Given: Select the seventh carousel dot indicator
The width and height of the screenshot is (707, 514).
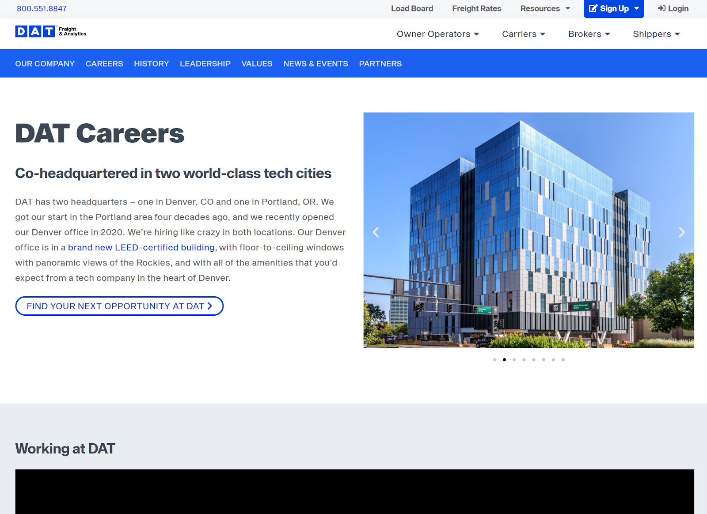Looking at the screenshot, I should pos(553,360).
